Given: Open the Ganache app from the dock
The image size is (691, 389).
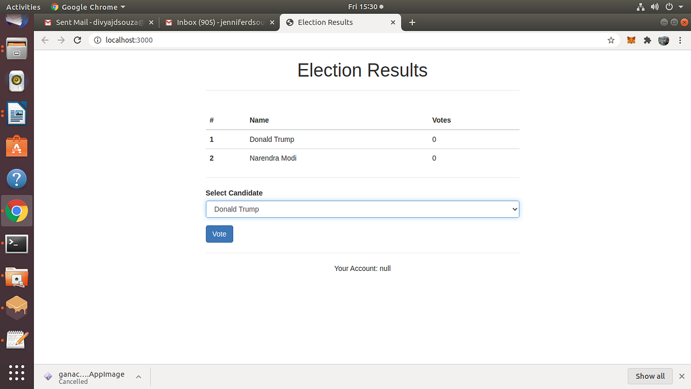Looking at the screenshot, I should pos(17,307).
